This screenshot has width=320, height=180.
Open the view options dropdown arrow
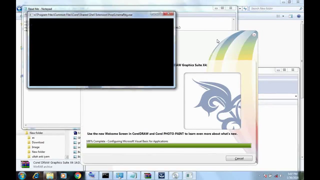283,16
